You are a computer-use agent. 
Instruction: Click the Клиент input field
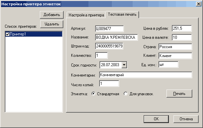pos(175,56)
